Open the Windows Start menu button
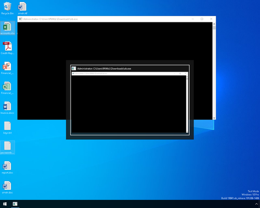This screenshot has width=260, height=208. [5, 204]
